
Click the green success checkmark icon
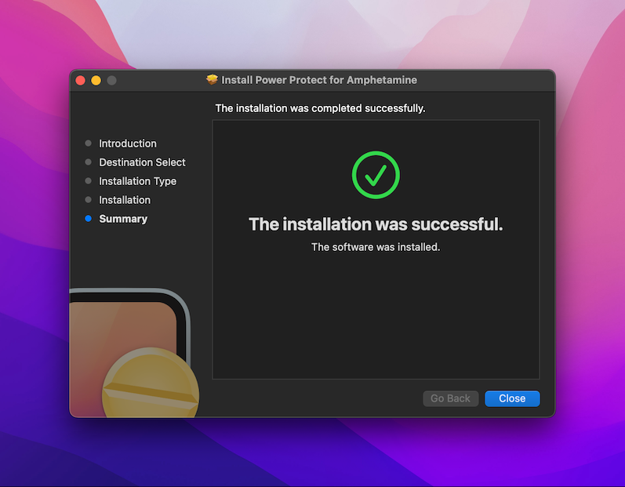pos(376,175)
